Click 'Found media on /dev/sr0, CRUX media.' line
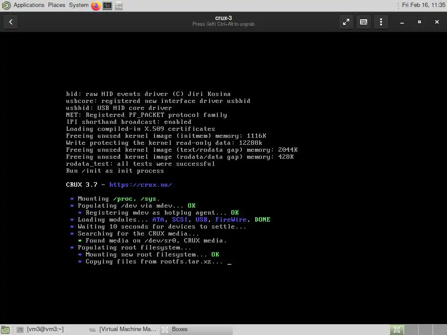The width and height of the screenshot is (447, 335). (x=152, y=241)
